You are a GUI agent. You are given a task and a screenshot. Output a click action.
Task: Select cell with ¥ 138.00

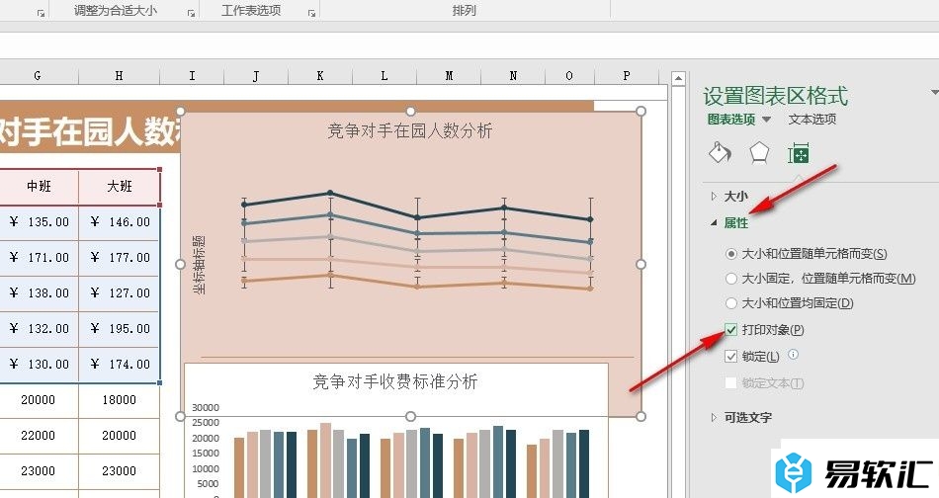[39, 292]
